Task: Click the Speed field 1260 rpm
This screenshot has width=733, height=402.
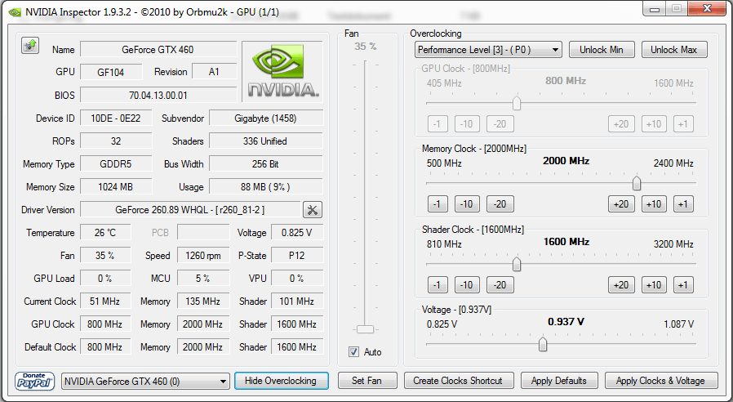Action: pos(203,256)
